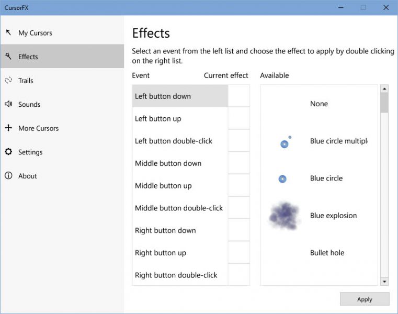Open the Settings page
Image resolution: width=398 pixels, height=314 pixels.
pos(62,152)
